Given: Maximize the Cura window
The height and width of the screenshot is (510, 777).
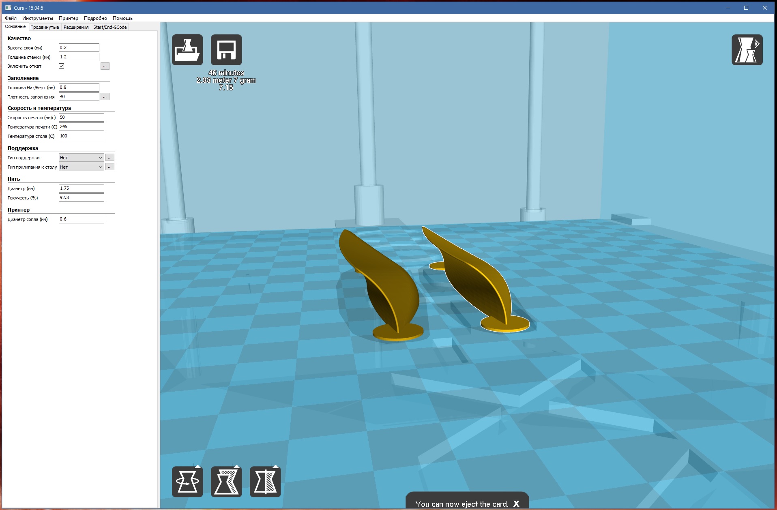Looking at the screenshot, I should pos(746,8).
